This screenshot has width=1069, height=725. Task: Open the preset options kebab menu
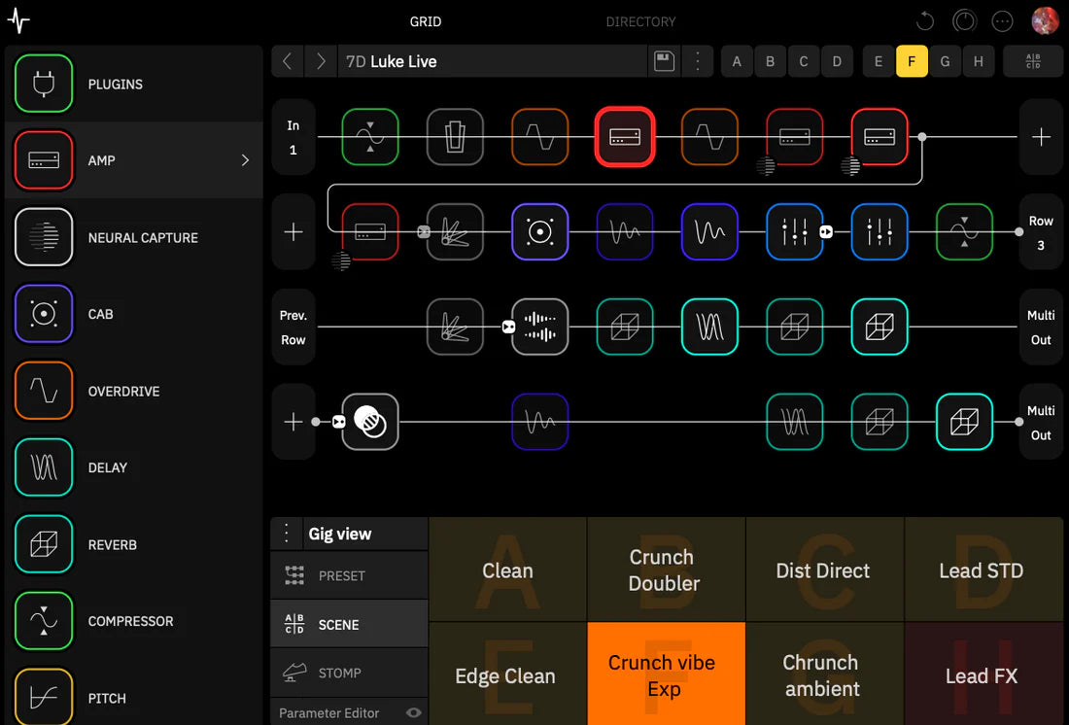coord(698,60)
